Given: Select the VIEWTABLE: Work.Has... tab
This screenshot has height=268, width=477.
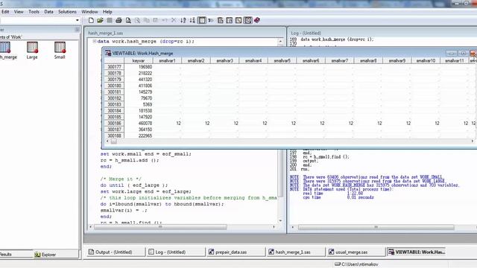Looking at the screenshot, I should coord(416,252).
